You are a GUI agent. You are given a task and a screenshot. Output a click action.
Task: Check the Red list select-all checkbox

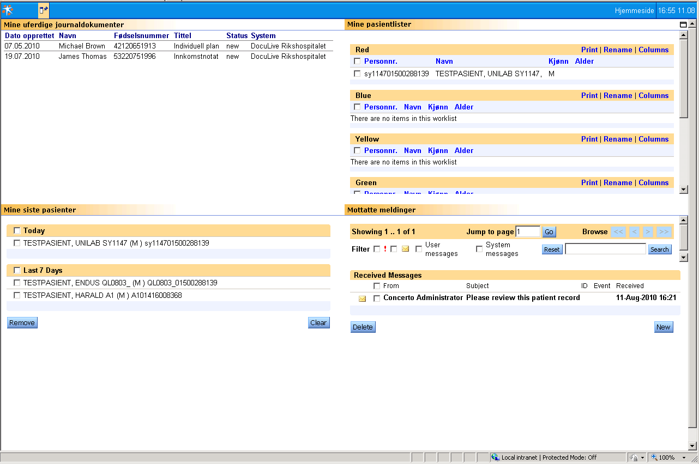[x=357, y=61]
